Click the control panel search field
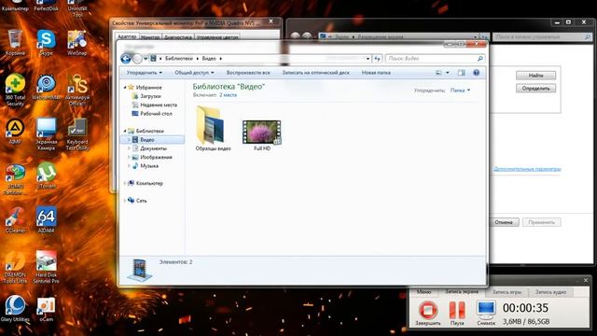The width and height of the screenshot is (597, 336). [x=542, y=37]
